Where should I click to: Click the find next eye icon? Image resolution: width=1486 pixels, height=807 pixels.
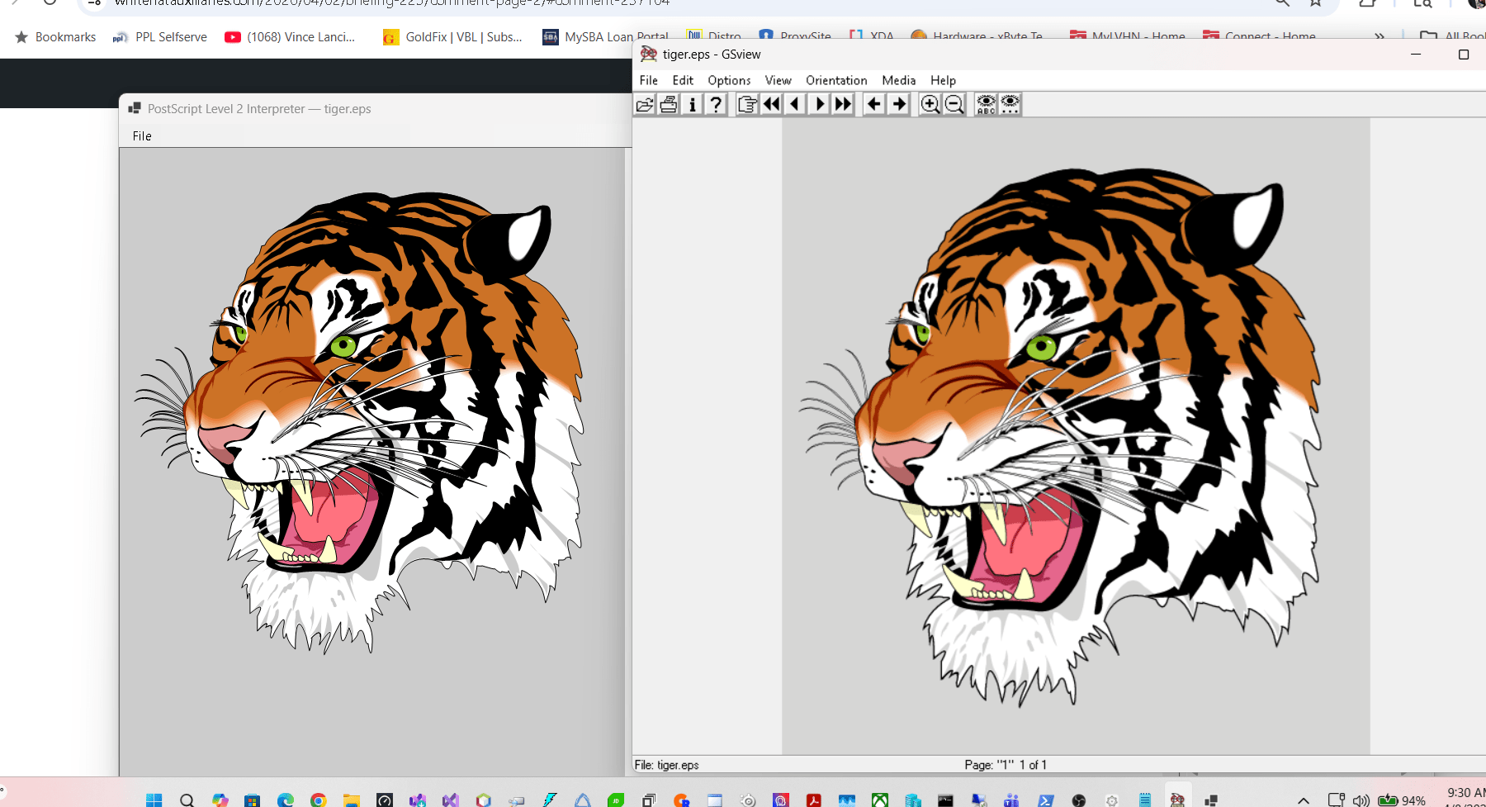click(1010, 104)
